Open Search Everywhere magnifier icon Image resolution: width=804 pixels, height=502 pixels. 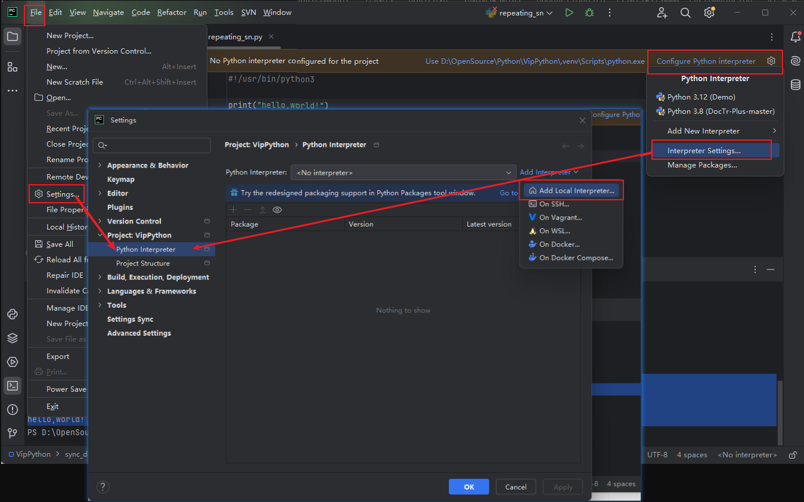point(685,13)
